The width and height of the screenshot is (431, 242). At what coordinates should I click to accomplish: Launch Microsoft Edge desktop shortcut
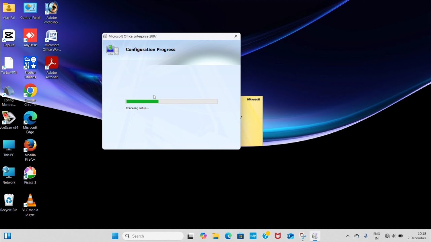[30, 123]
